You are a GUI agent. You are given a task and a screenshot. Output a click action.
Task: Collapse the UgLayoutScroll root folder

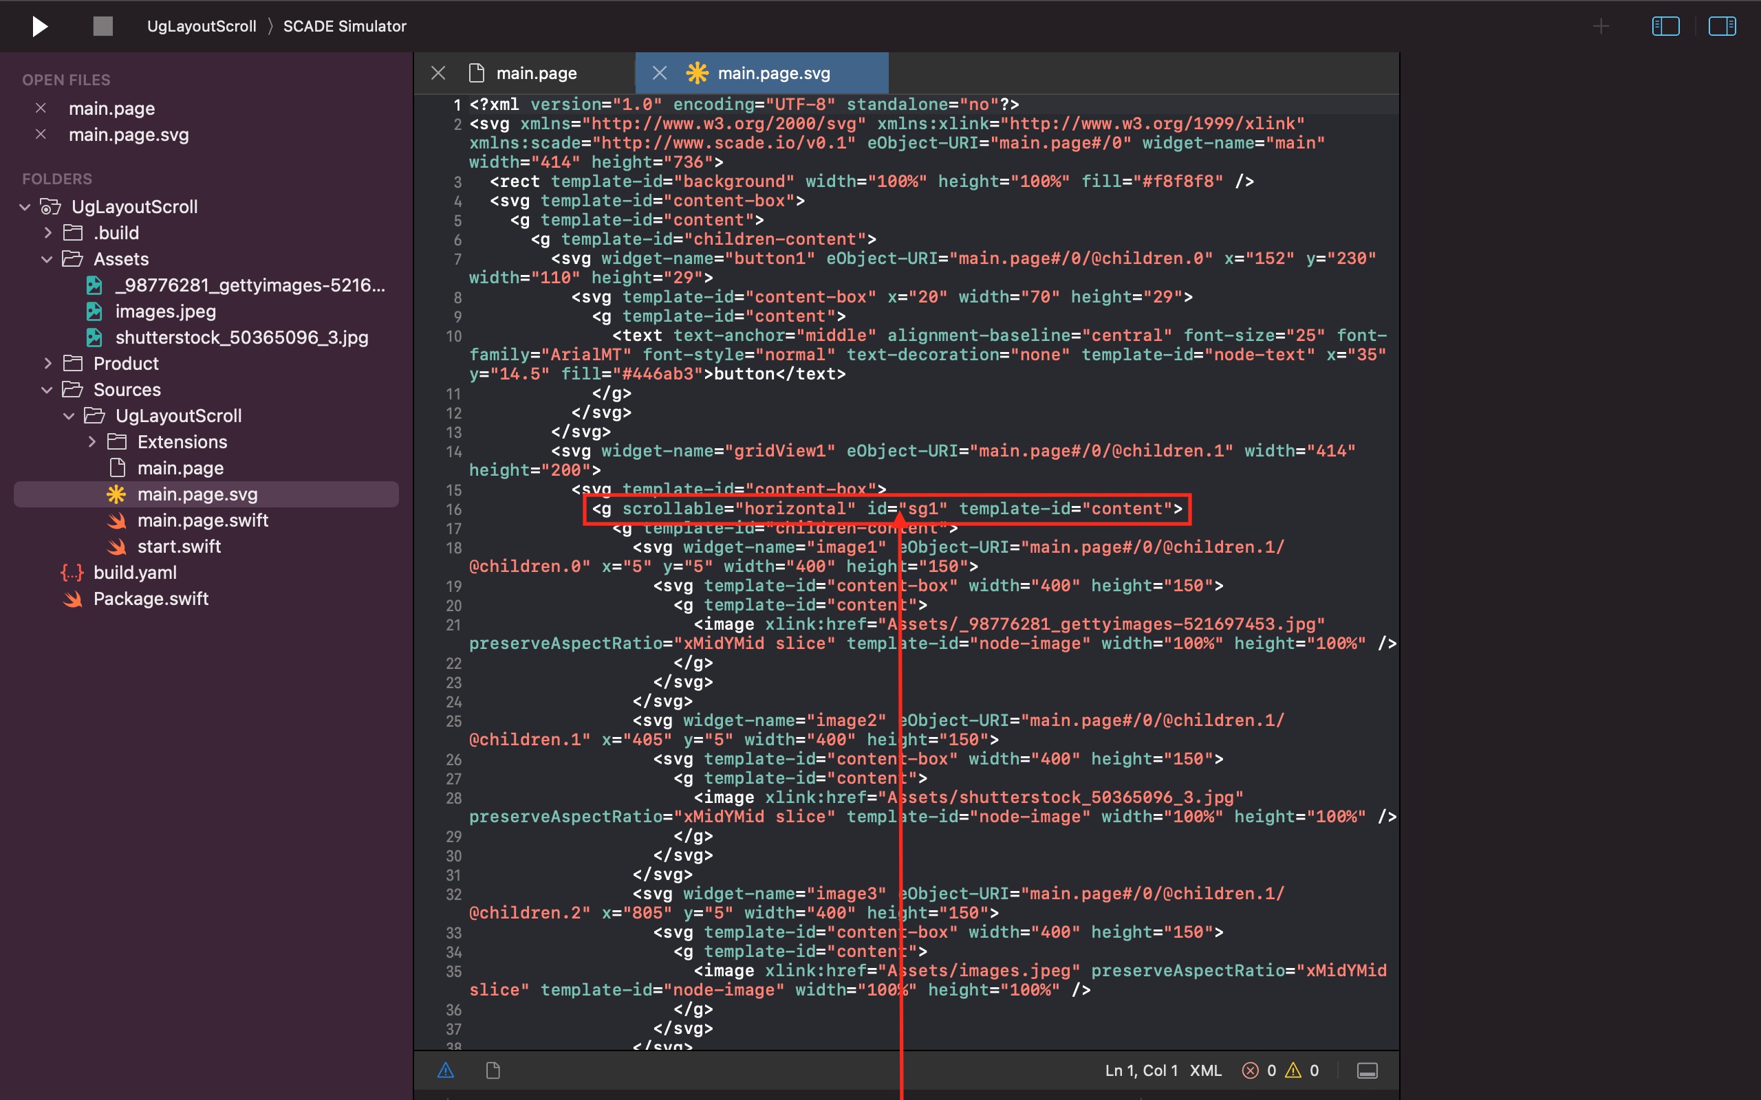(x=25, y=207)
